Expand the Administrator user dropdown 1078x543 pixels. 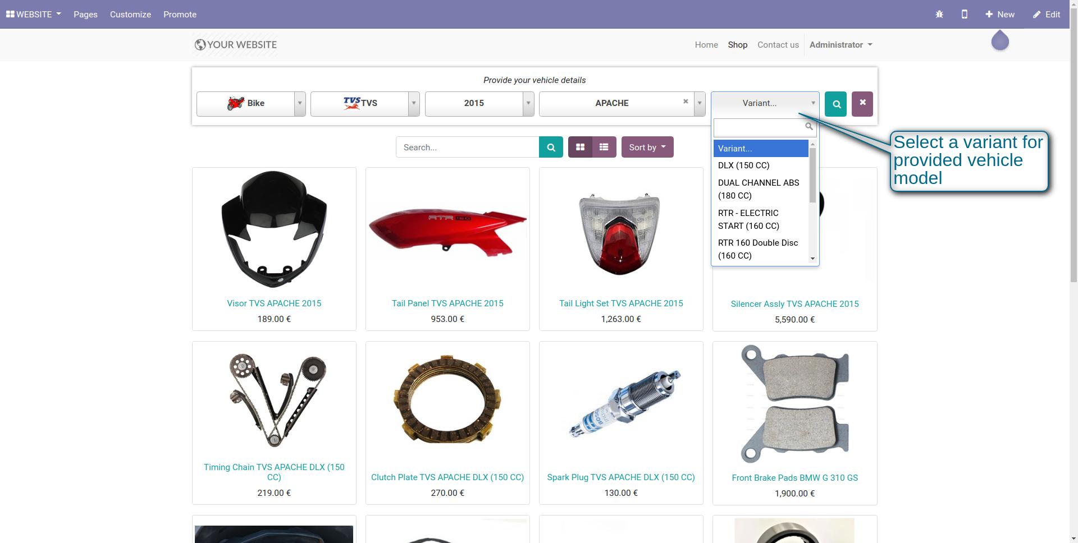841,44
